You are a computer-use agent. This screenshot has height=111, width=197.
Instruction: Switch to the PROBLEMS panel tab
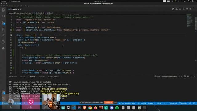click(x=13, y=76)
